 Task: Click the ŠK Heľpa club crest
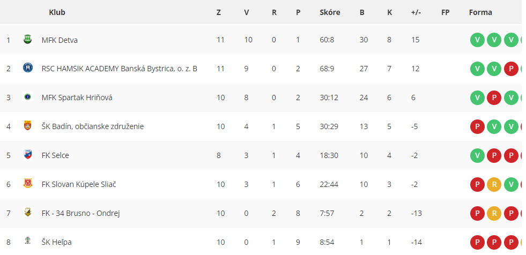[27, 241]
